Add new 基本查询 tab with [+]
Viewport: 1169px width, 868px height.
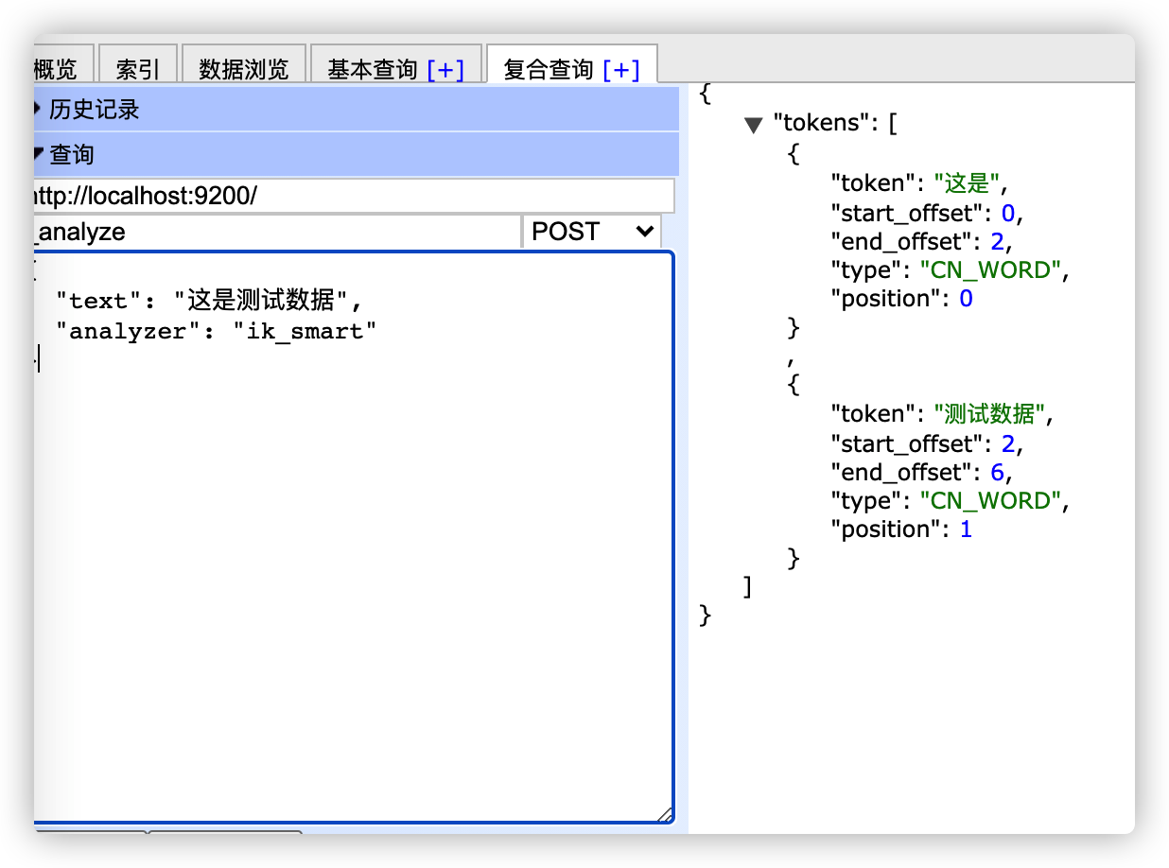(445, 70)
